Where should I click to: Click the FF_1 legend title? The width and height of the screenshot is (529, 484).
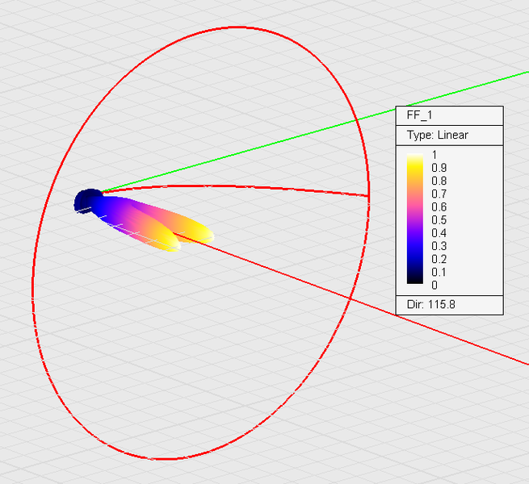[419, 115]
